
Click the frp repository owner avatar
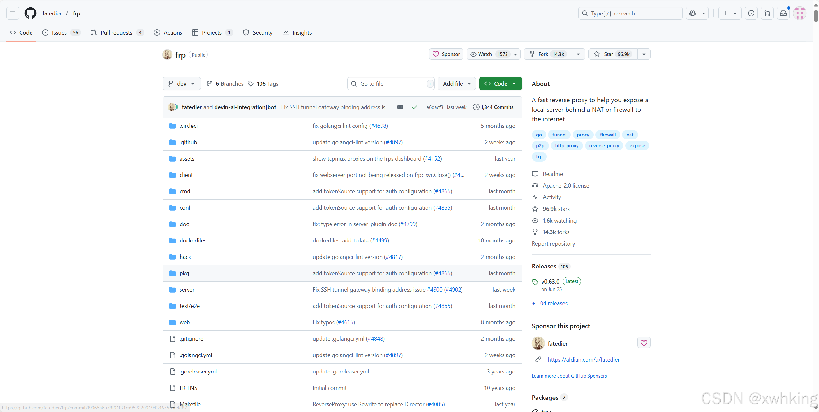tap(167, 54)
